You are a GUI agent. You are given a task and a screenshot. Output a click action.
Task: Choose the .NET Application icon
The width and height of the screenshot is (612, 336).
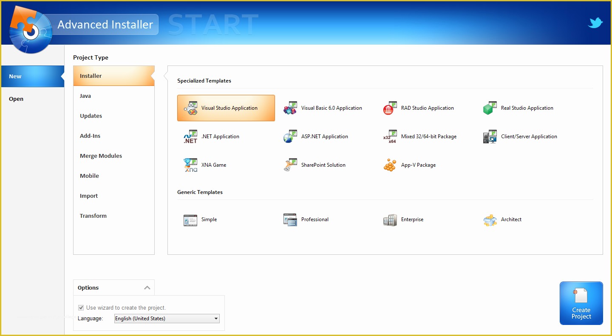tap(190, 137)
